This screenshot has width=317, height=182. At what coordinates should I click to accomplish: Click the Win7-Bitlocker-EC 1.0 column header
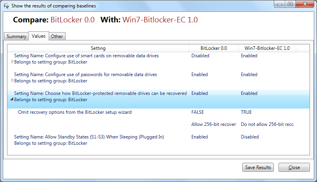(x=267, y=48)
